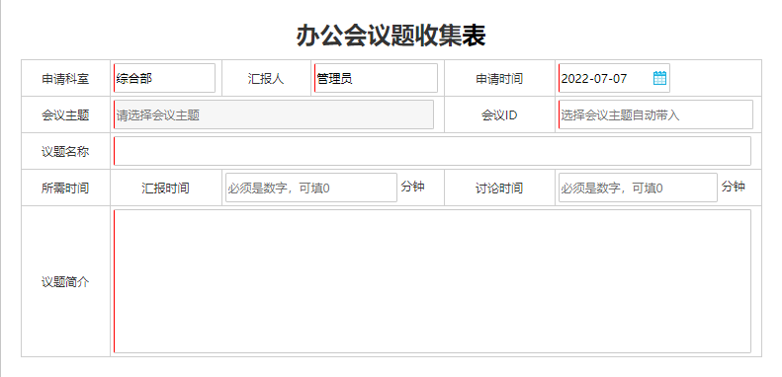Click the 申请时间 label cell

[499, 78]
